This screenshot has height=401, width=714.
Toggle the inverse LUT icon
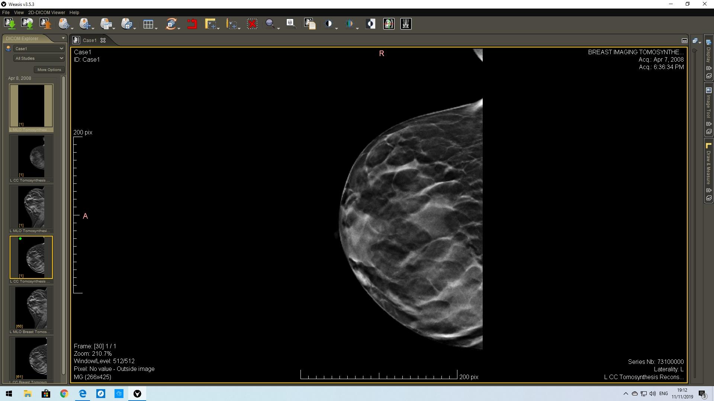370,24
